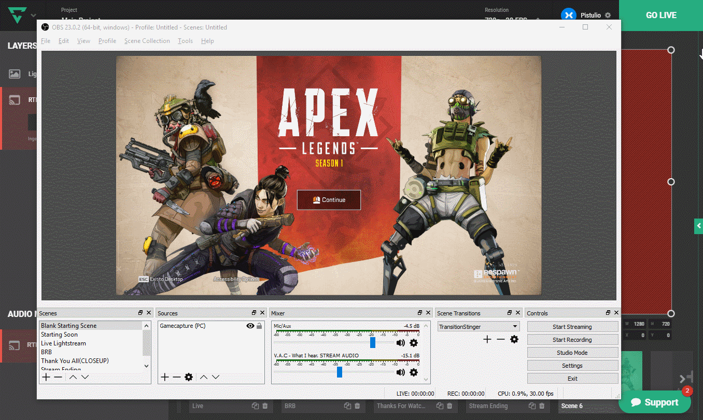Select Scene 6 in Lightstream scene bar
703x420 pixels.
click(x=572, y=406)
